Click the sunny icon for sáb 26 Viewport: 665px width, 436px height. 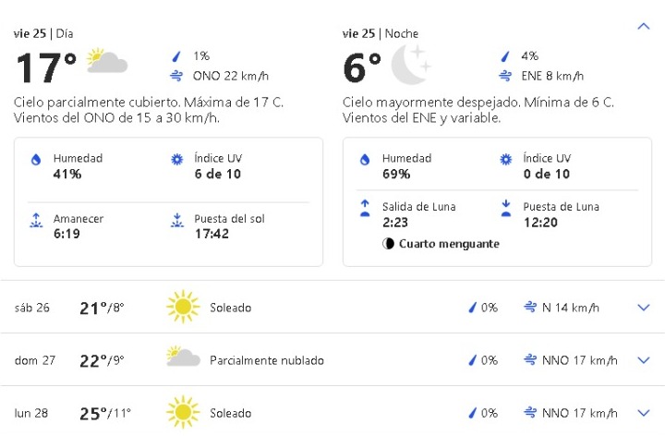(x=183, y=308)
